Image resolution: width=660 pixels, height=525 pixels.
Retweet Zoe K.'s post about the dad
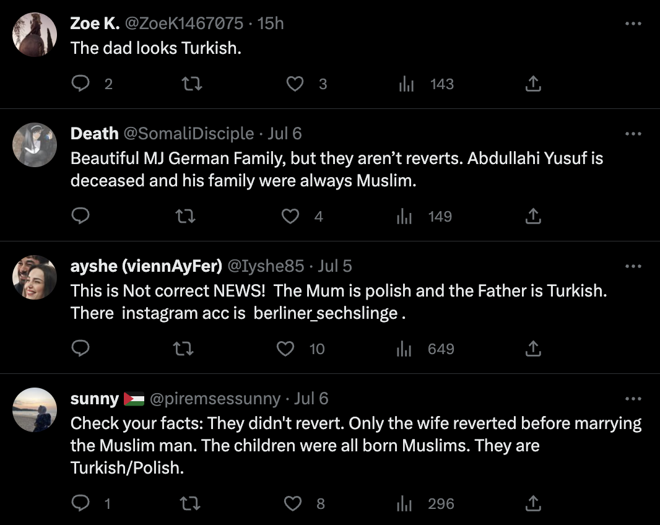(192, 84)
